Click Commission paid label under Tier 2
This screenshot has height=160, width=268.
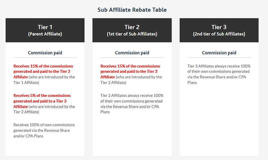coord(132,53)
